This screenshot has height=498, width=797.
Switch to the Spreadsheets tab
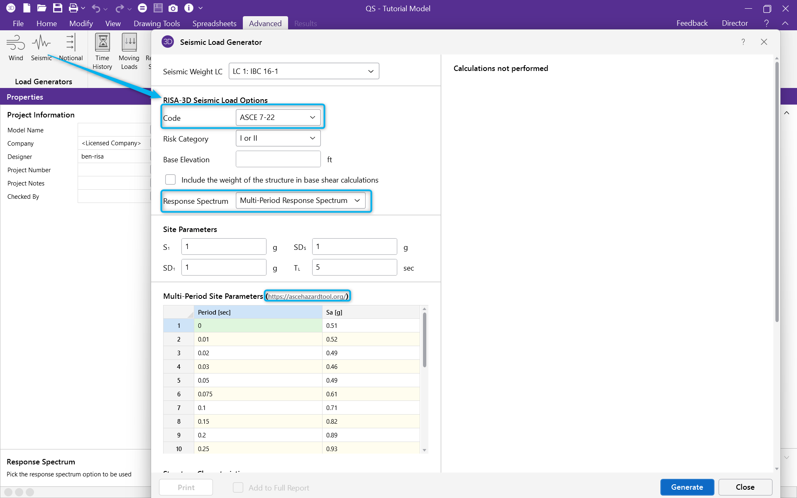coord(214,24)
